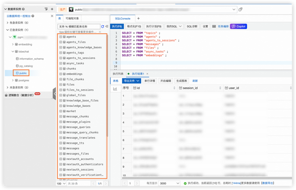This screenshot has height=190, width=296.
Task: Open help icon beside 云数据库统一控制台
Action: (33, 16)
